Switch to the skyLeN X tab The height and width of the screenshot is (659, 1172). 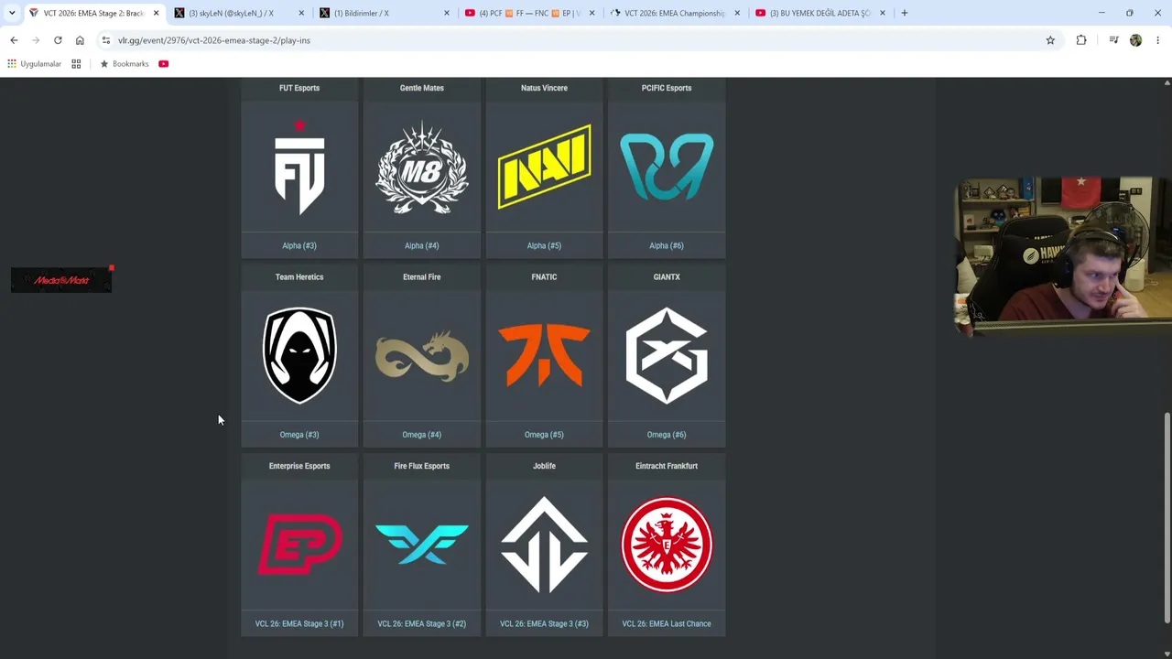click(240, 13)
